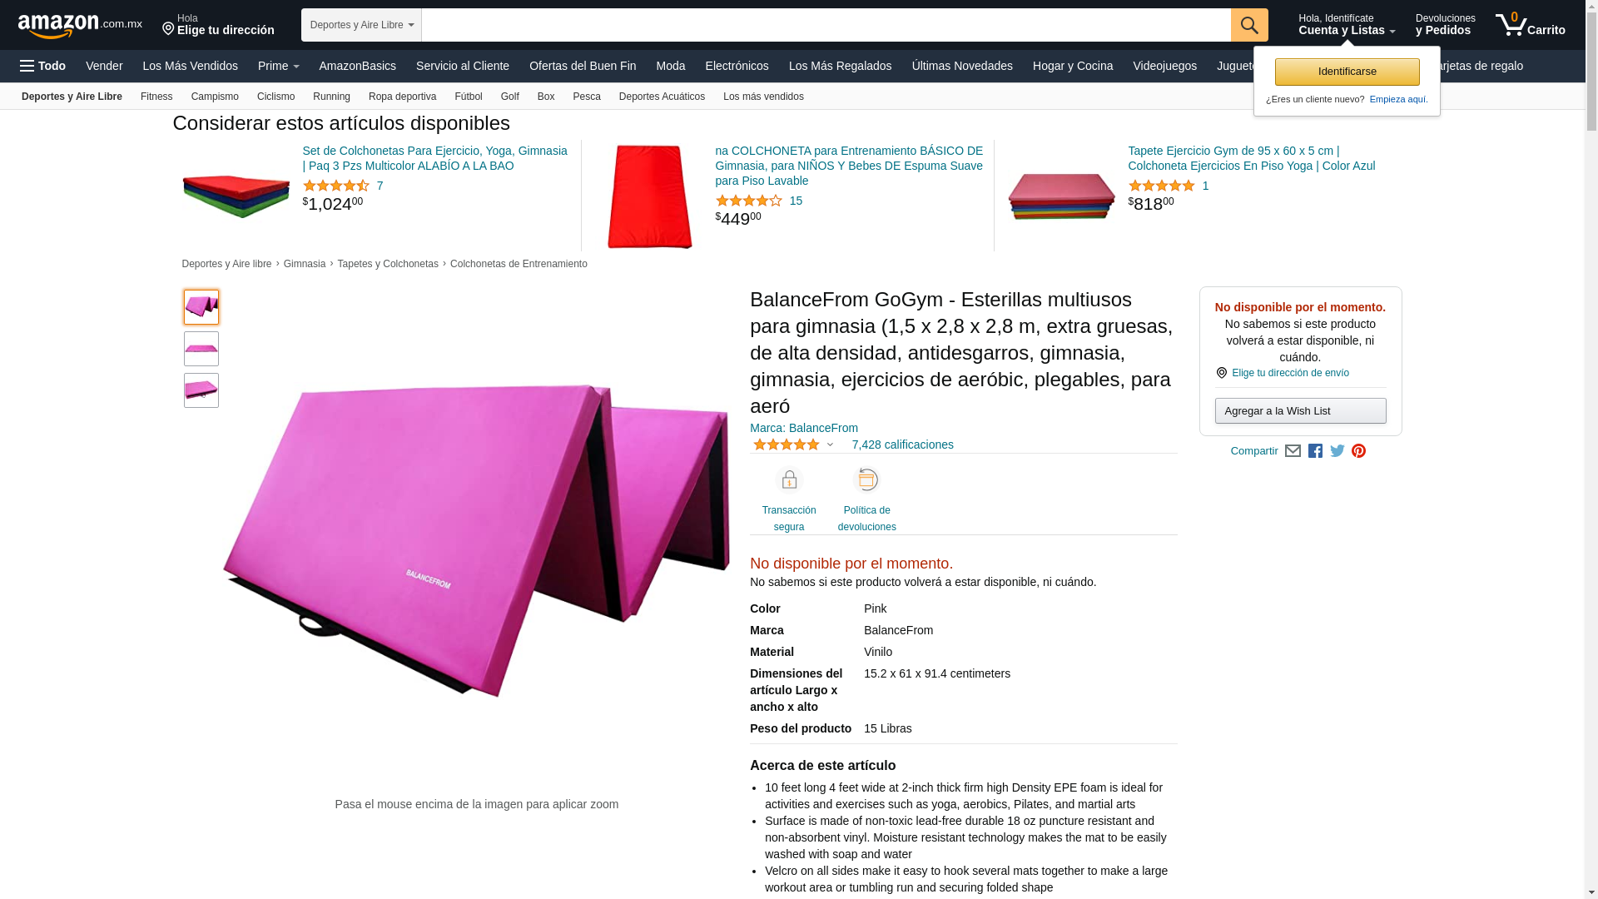Open Cuenta y Listas dropdown

(1347, 25)
